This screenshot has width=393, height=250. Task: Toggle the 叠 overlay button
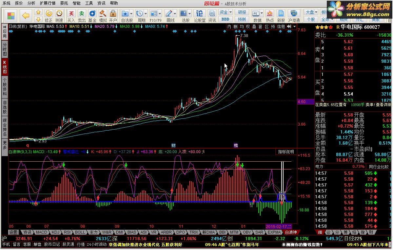(254, 27)
